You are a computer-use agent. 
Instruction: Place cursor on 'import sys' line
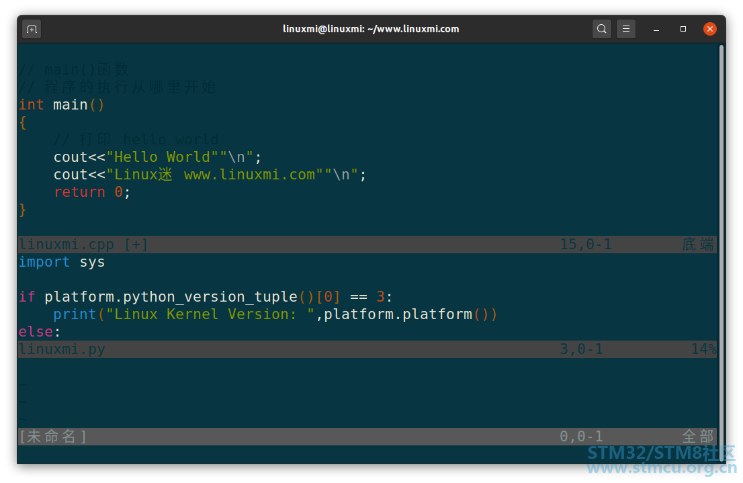click(x=62, y=262)
